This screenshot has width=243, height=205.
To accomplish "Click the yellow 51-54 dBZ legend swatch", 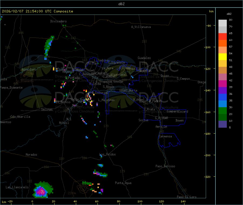I will pos(222,57).
